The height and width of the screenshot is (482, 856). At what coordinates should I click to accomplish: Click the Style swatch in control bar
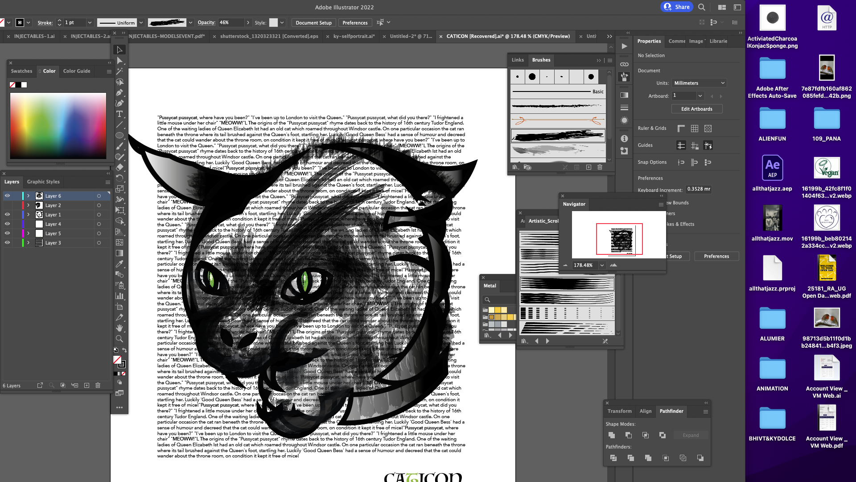point(273,22)
